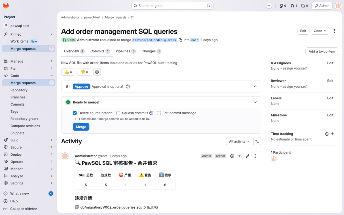Open pawsql-test project in sidebar
Image resolution: width=344 pixels, height=215 pixels.
click(29, 26)
